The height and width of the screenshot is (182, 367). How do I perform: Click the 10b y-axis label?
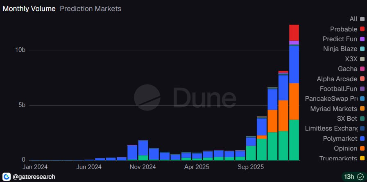[x=20, y=51]
